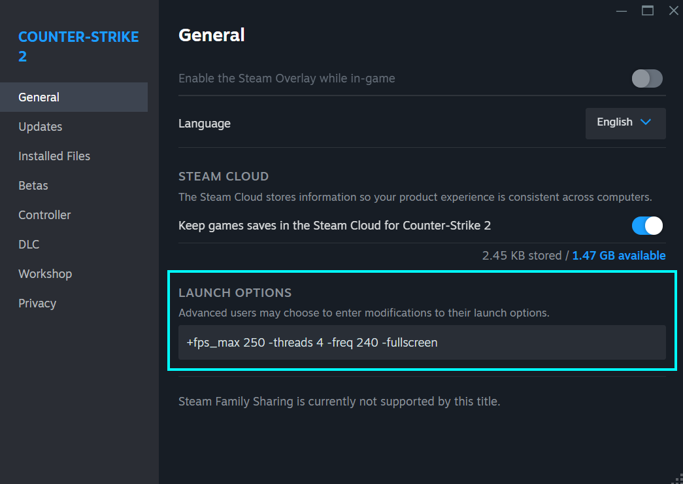Disable Steam Cloud saves for Counter-Strike 2
The height and width of the screenshot is (484, 683).
click(646, 225)
